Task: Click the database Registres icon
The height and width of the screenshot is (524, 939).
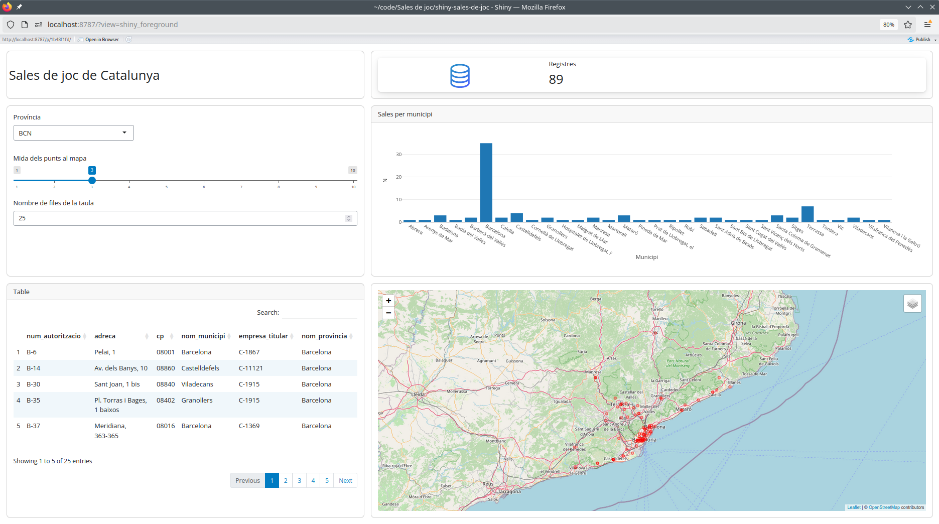Action: [460, 76]
